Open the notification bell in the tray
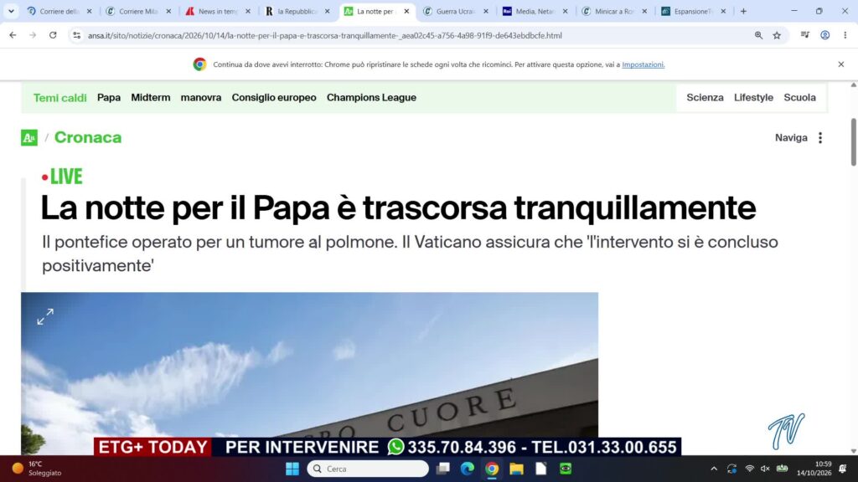This screenshot has width=858, height=482. point(843,469)
